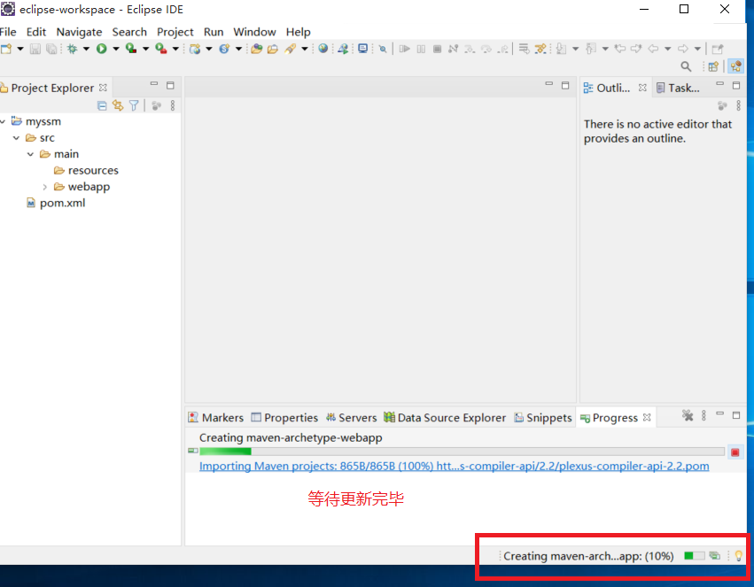Select the Java EE perspective button
This screenshot has height=587, width=754.
pyautogui.click(x=735, y=66)
